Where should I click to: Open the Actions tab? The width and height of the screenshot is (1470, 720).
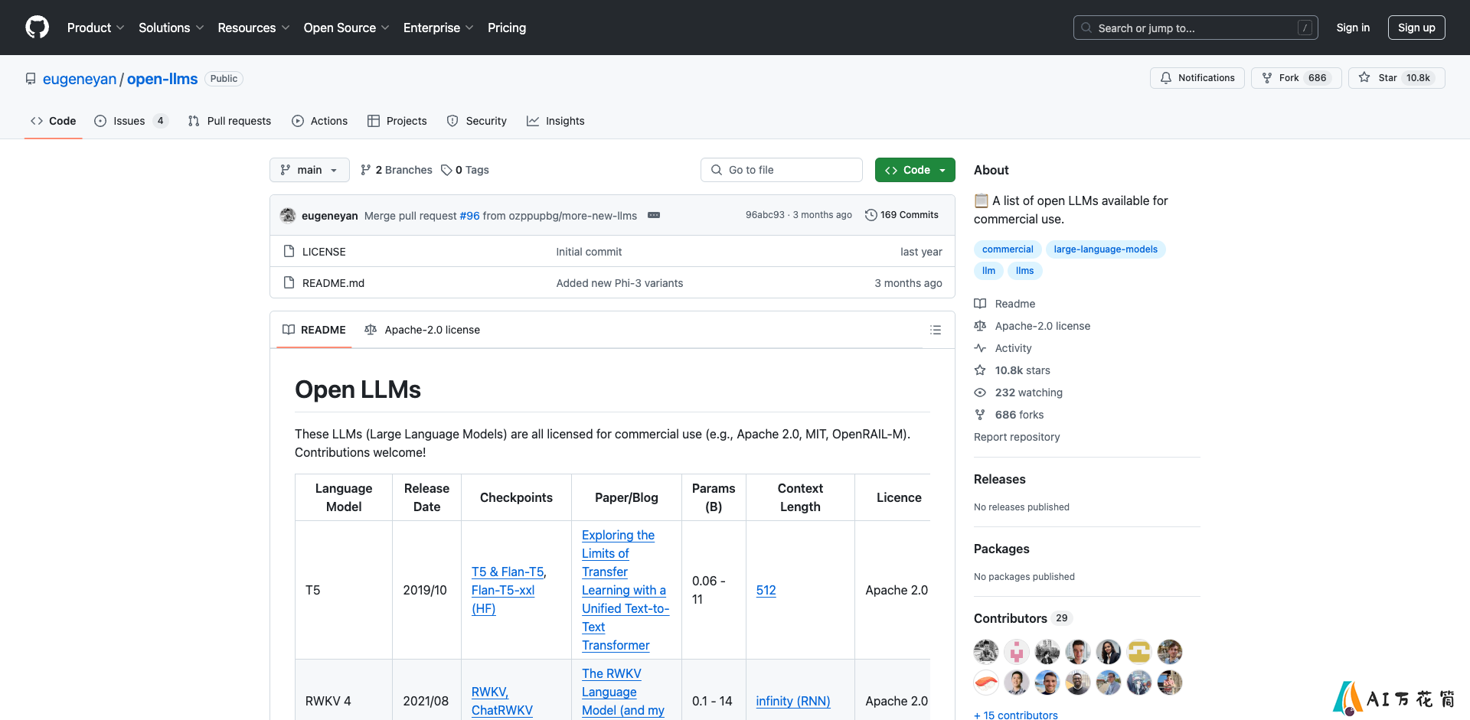coord(320,121)
